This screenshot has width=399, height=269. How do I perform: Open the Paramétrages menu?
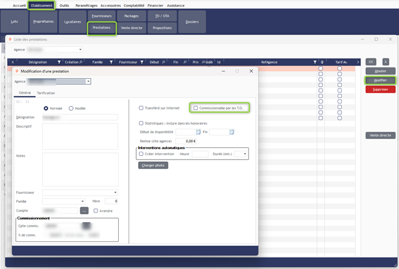(86, 5)
